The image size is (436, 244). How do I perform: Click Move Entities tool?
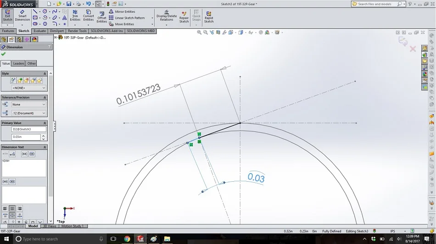coord(122,24)
